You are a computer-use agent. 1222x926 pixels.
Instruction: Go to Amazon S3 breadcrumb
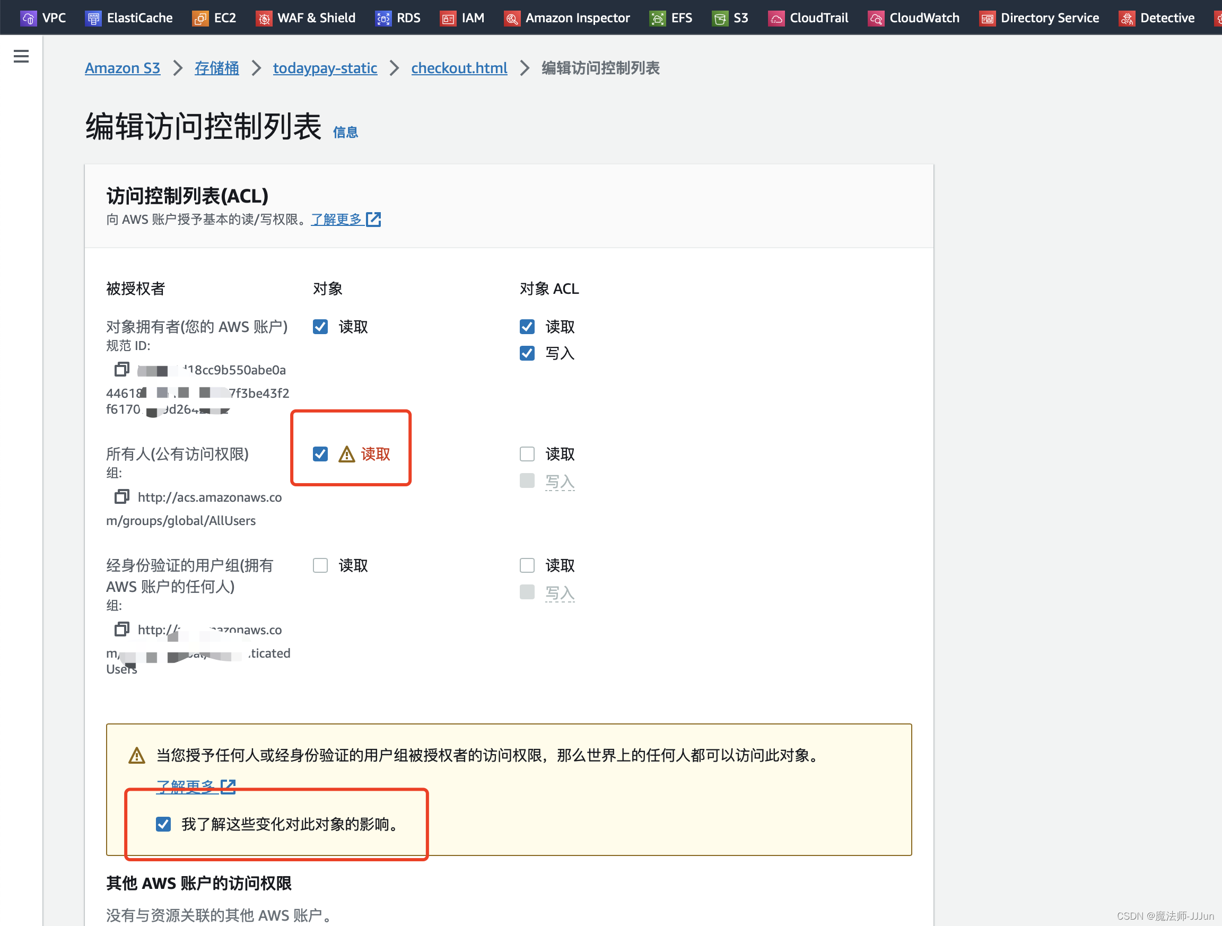pyautogui.click(x=123, y=68)
